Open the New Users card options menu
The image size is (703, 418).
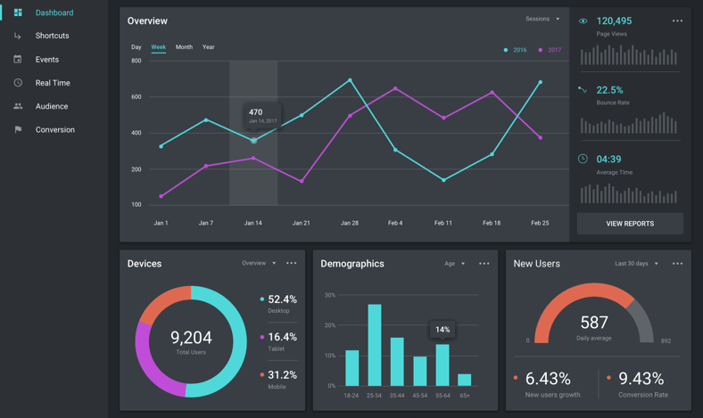(x=677, y=264)
